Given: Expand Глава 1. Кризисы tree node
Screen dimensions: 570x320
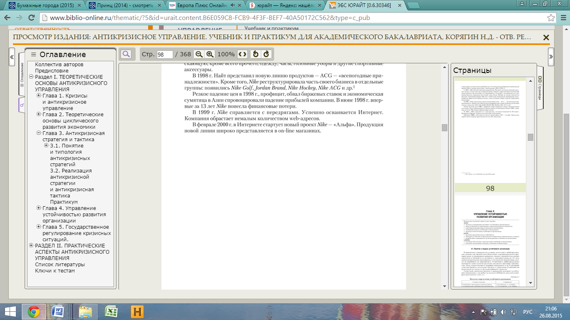Looking at the screenshot, I should click(39, 96).
